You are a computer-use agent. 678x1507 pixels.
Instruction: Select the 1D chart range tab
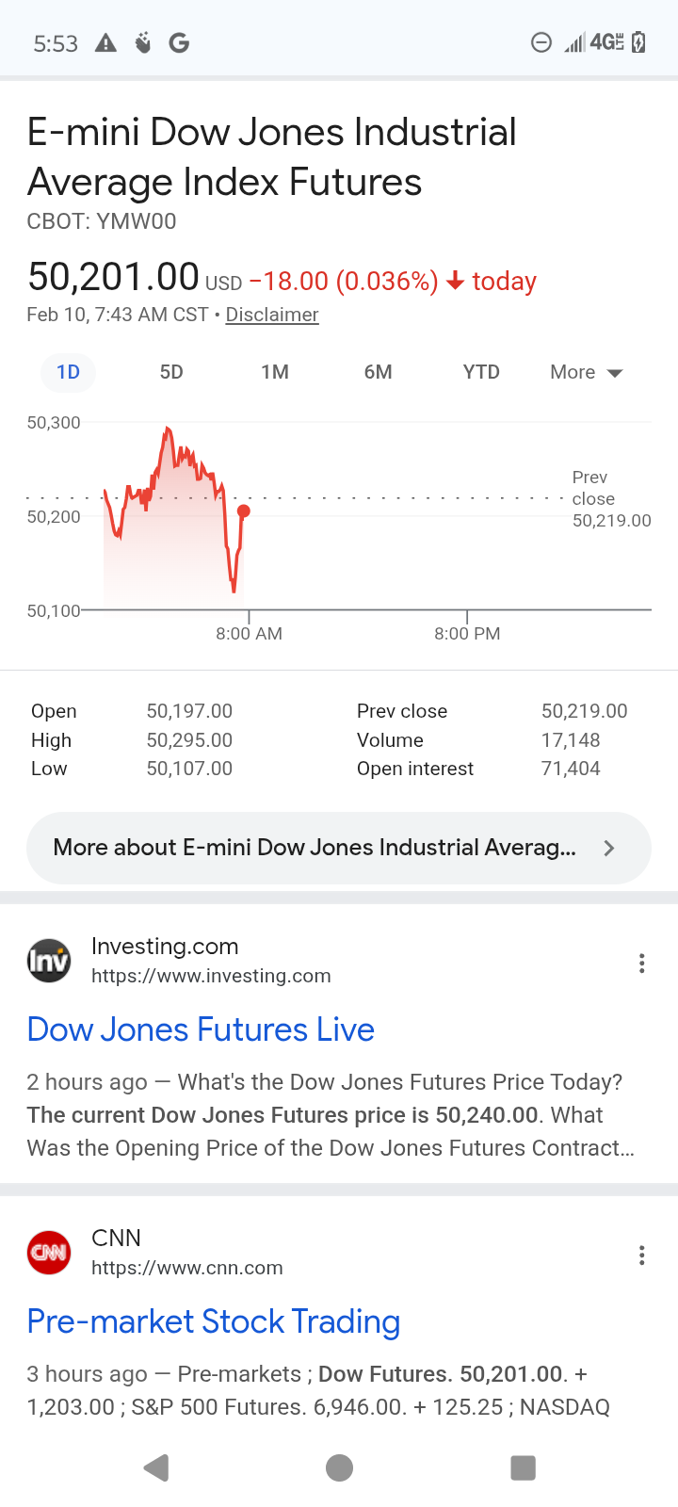point(68,372)
